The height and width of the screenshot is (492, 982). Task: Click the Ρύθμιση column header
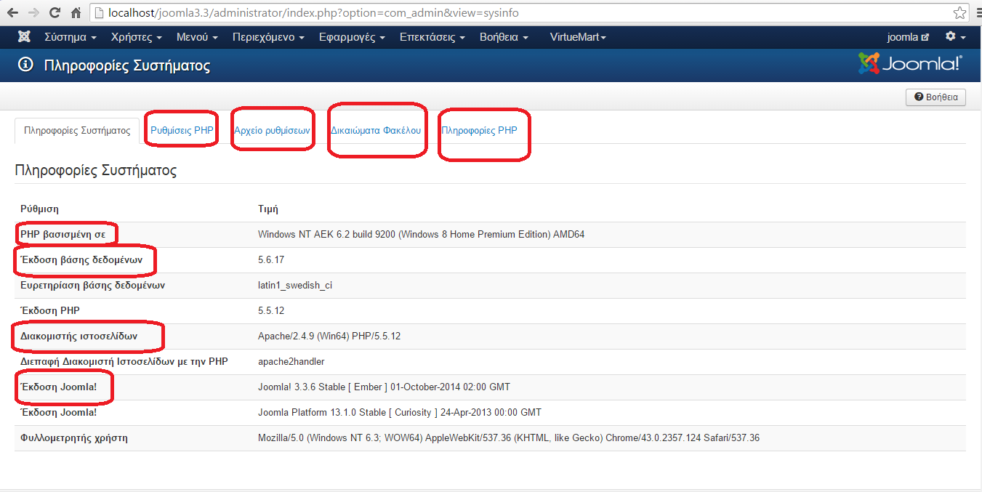[x=39, y=209]
